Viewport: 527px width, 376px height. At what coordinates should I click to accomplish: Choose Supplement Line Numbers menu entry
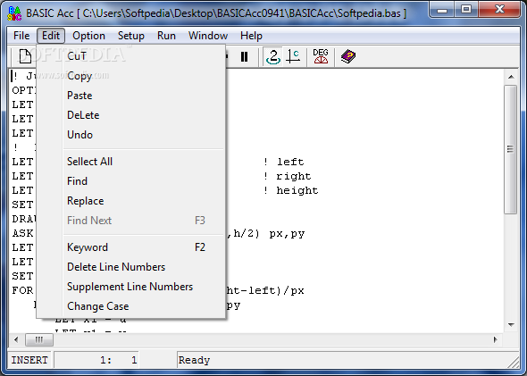[131, 287]
